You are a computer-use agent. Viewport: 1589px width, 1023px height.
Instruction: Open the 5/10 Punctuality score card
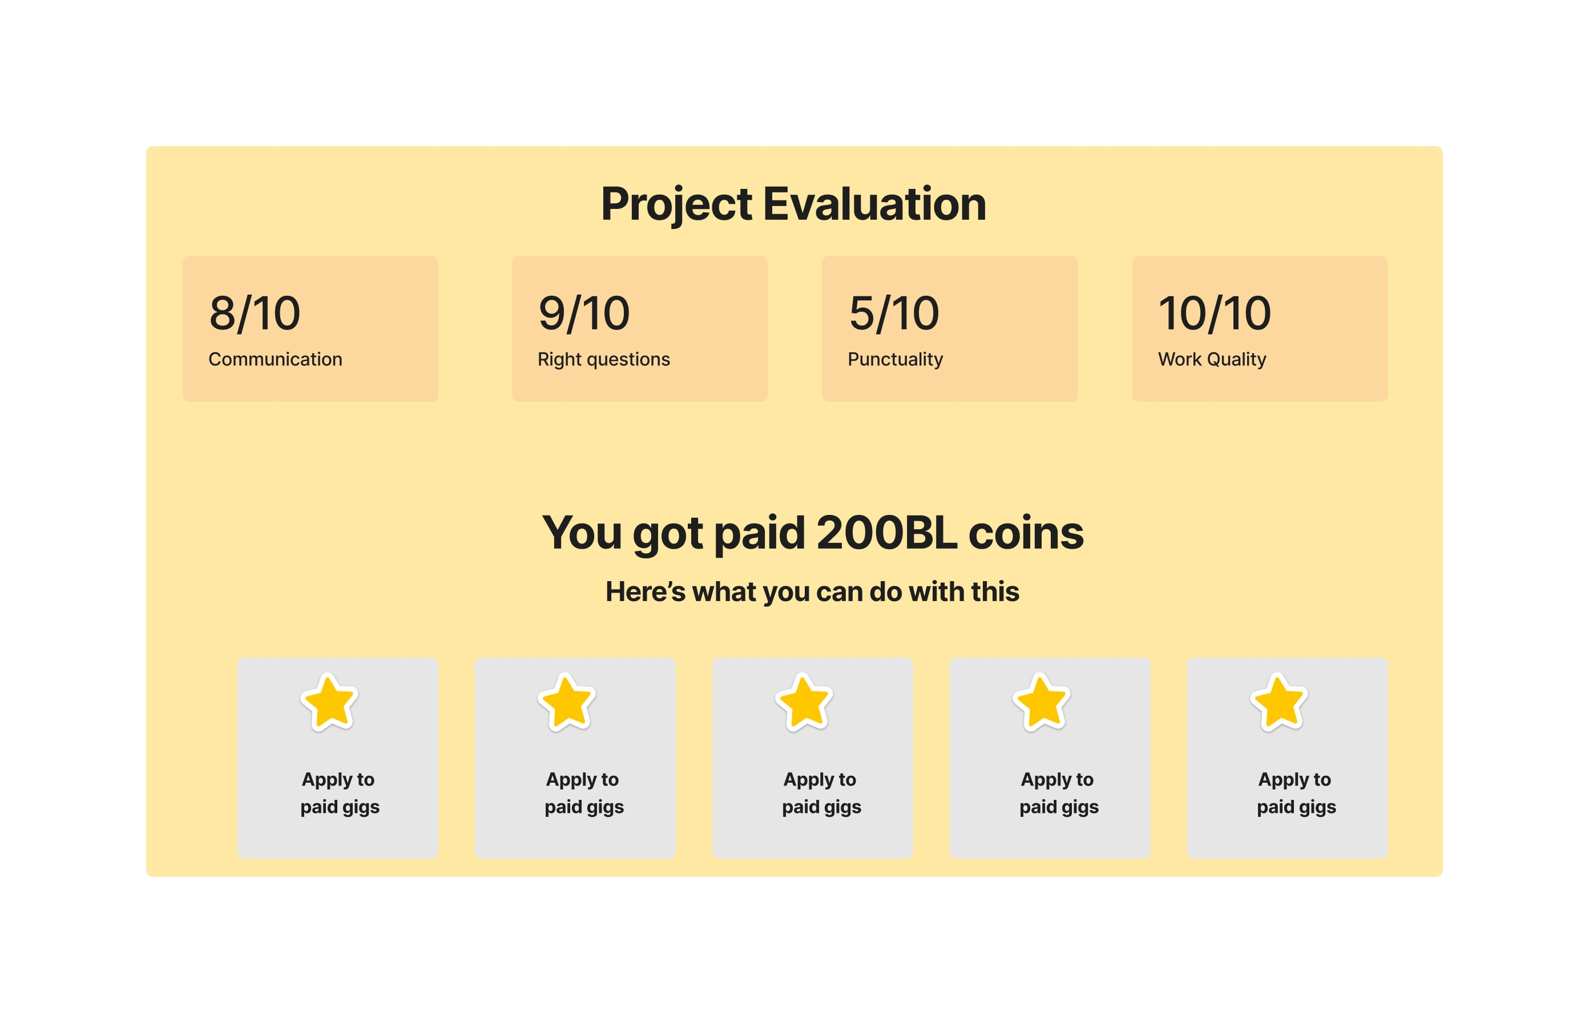950,328
